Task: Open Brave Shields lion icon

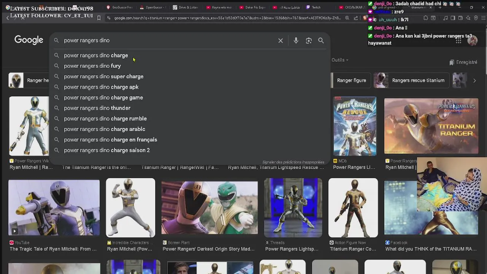Action: point(365,18)
